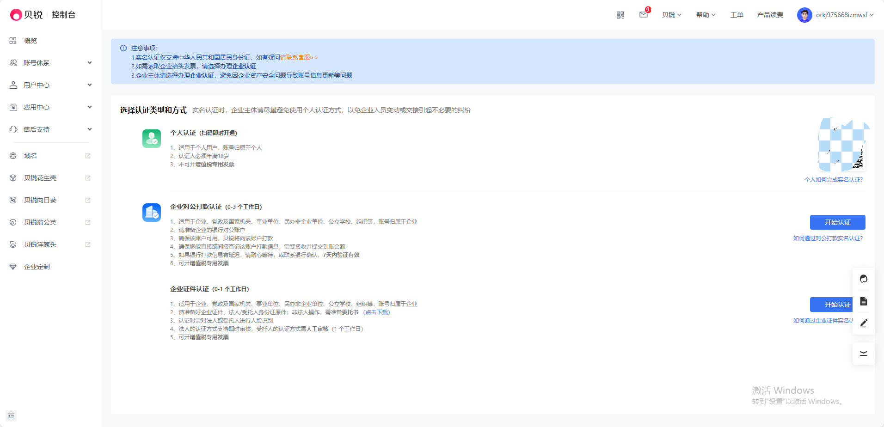Click the 账号体系 sidebar icon
The width and height of the screenshot is (884, 427).
click(x=13, y=63)
